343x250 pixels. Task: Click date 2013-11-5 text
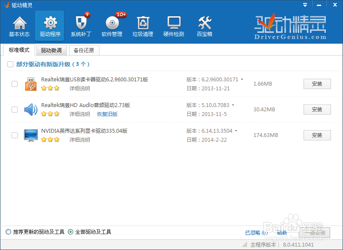coord(214,114)
